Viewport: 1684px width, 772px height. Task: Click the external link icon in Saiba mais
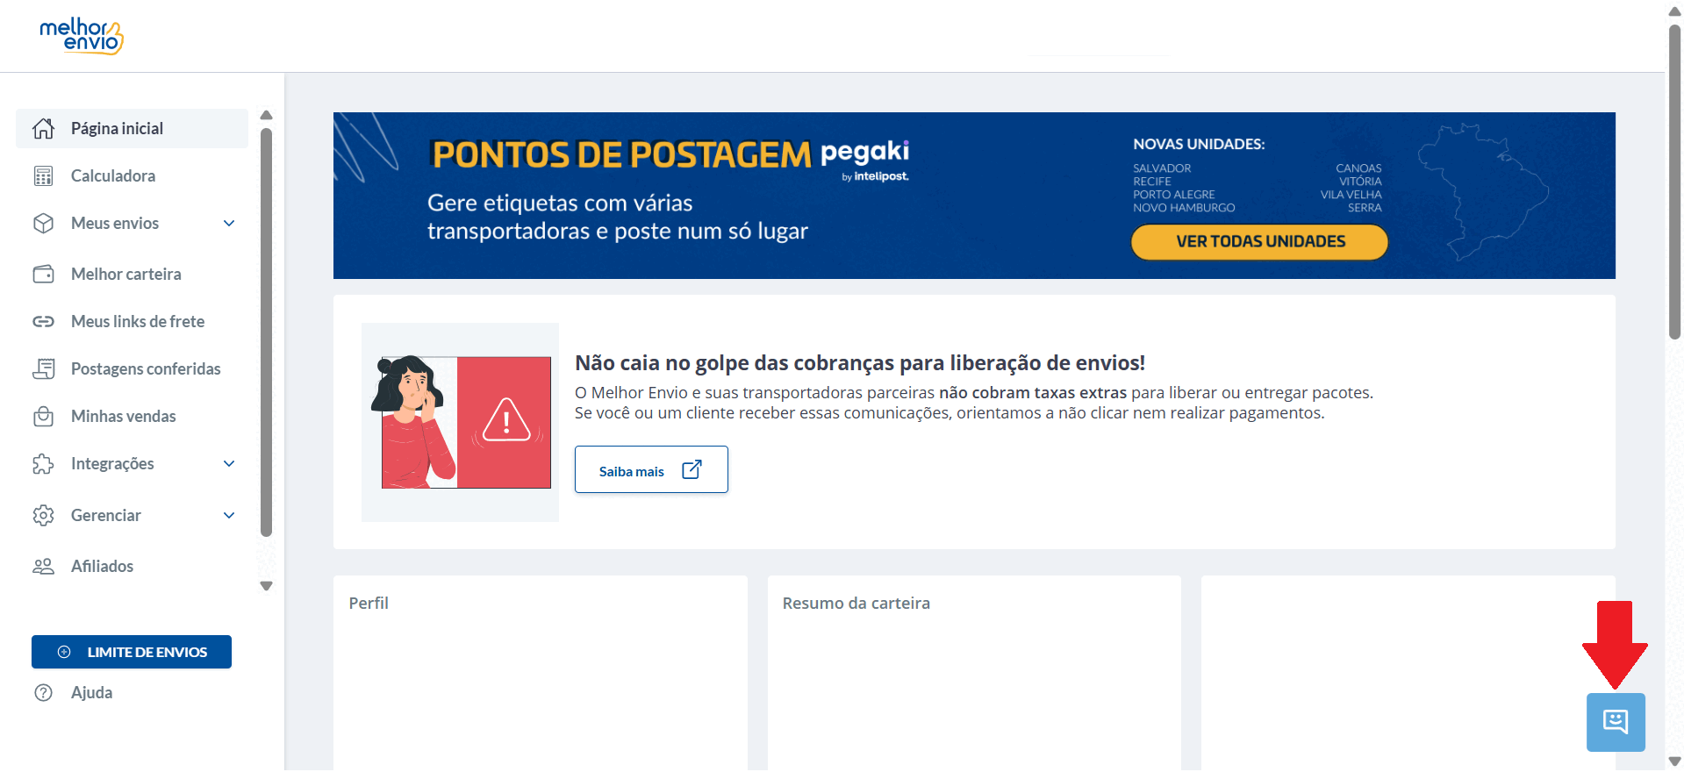[x=692, y=470]
